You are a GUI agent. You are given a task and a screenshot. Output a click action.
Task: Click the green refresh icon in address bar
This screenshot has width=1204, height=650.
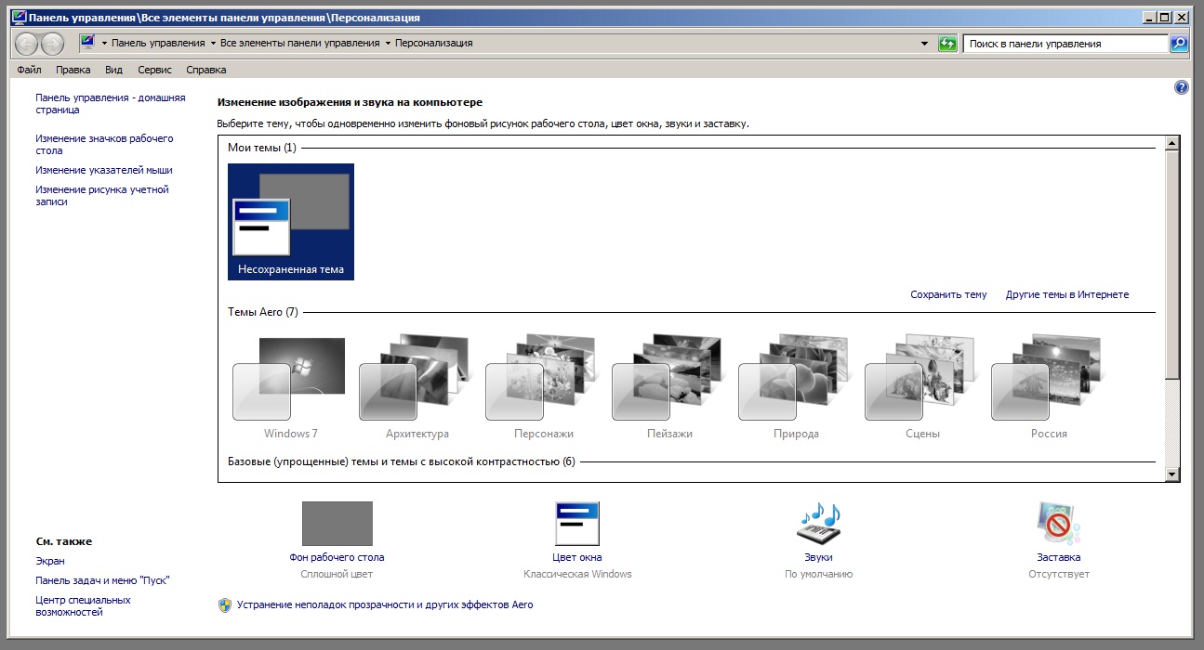point(947,44)
